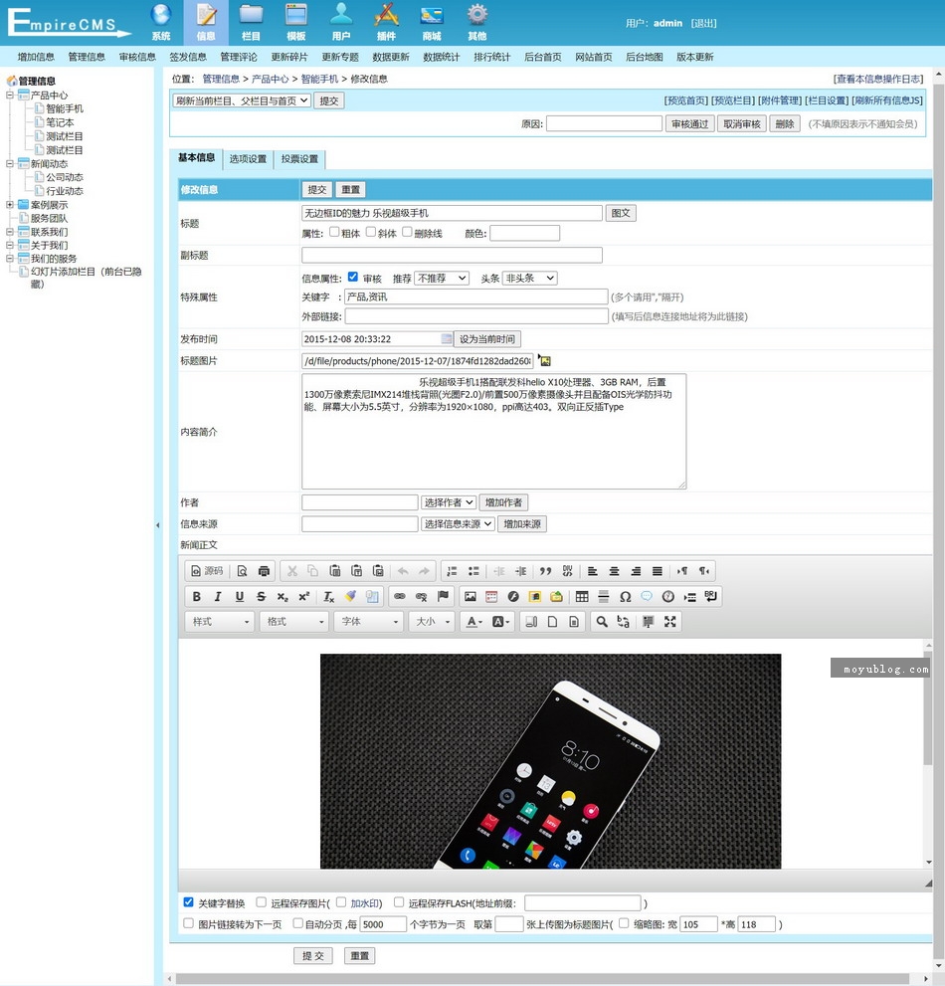Uncheck the 审核 approved checkbox
Viewport: 945px width, 986px height.
pos(353,277)
